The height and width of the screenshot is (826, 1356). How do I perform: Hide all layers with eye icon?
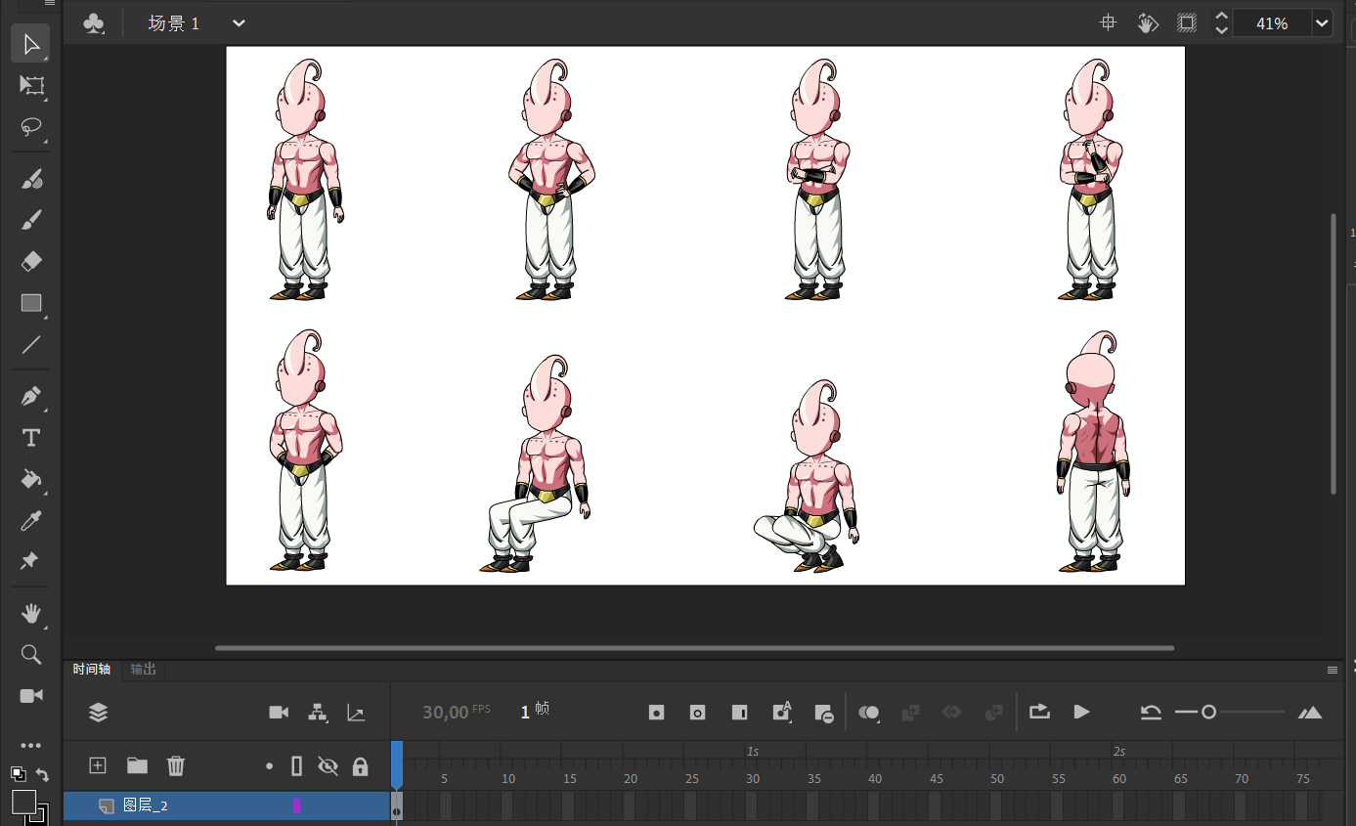pos(328,766)
